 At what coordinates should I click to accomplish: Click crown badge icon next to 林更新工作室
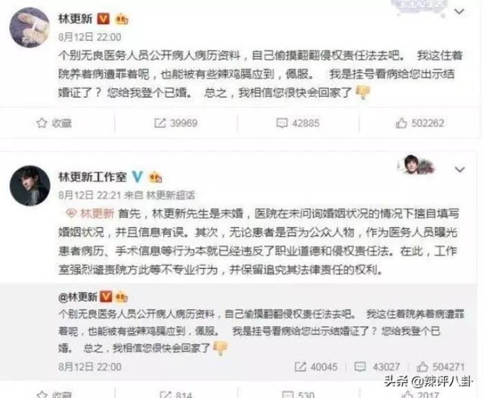(156, 178)
